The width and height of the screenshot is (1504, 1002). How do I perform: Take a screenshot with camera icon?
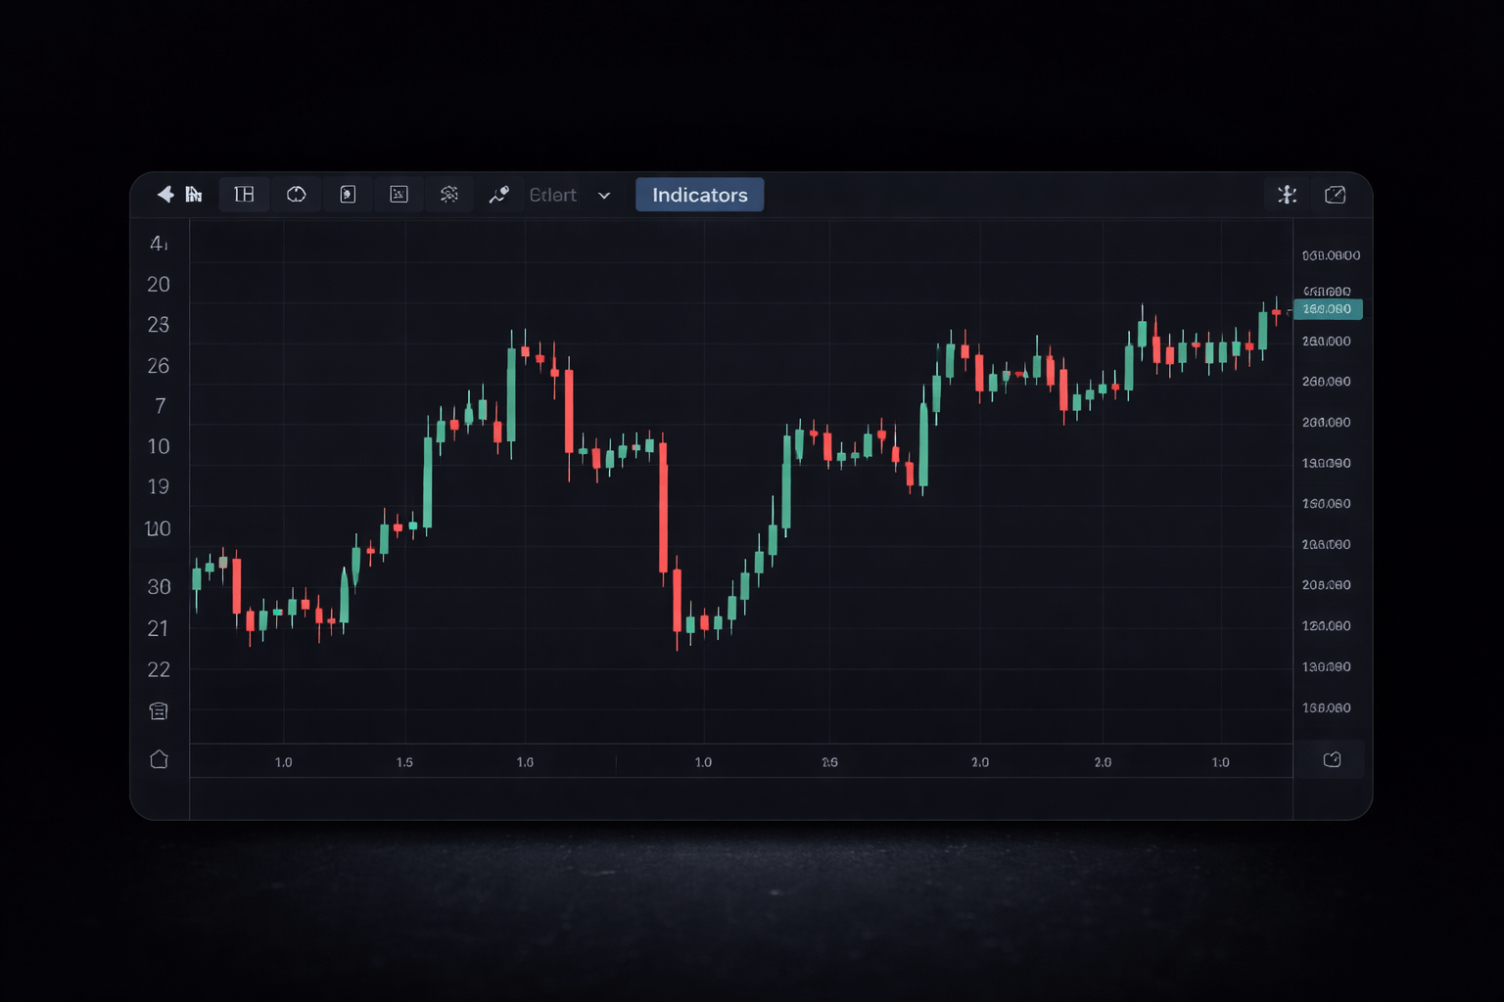[1335, 195]
